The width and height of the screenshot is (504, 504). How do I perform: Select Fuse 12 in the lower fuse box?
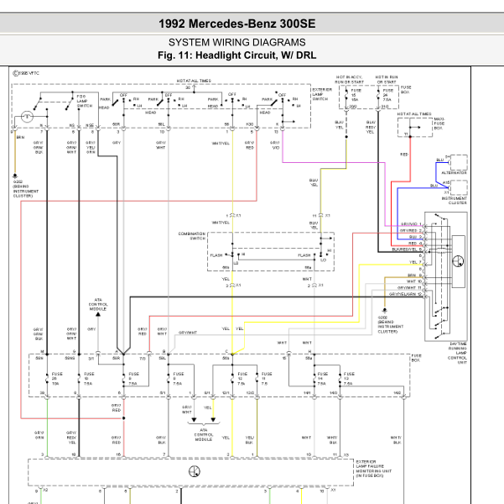(x=242, y=376)
